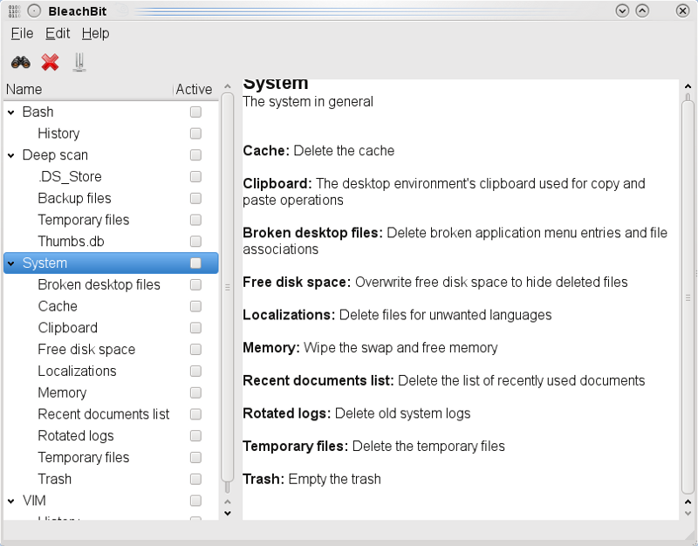Open the window menu icon beside the BleachBit title
This screenshot has width=698, height=546.
pyautogui.click(x=12, y=10)
